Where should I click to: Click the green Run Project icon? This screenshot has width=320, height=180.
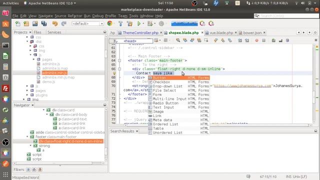point(139,23)
